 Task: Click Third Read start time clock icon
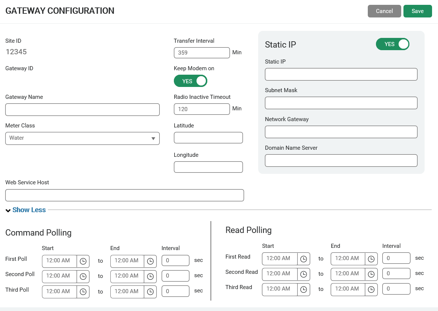click(304, 289)
